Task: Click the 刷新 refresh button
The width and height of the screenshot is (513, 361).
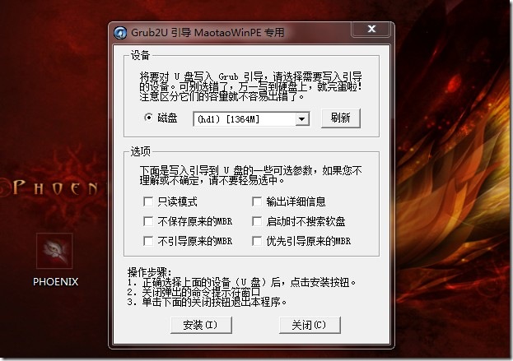Action: tap(341, 118)
